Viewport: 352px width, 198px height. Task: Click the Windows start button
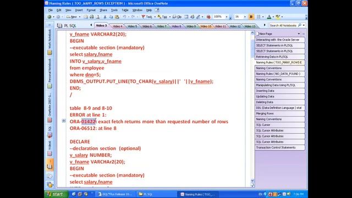coord(56,194)
